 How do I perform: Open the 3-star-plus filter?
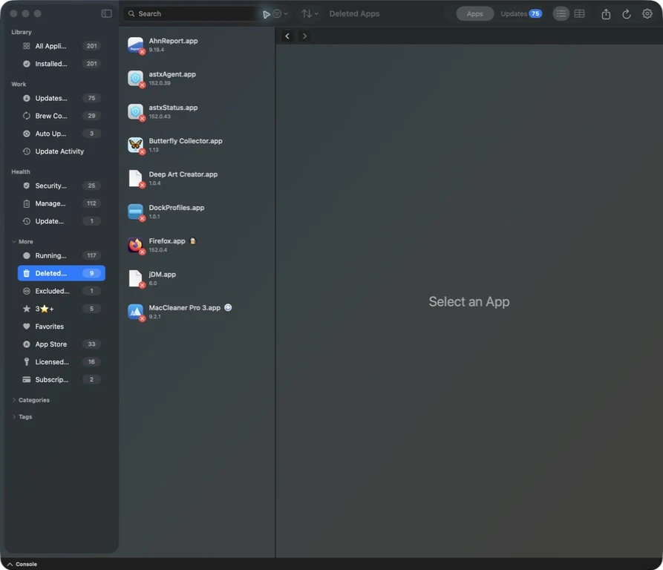pos(62,309)
